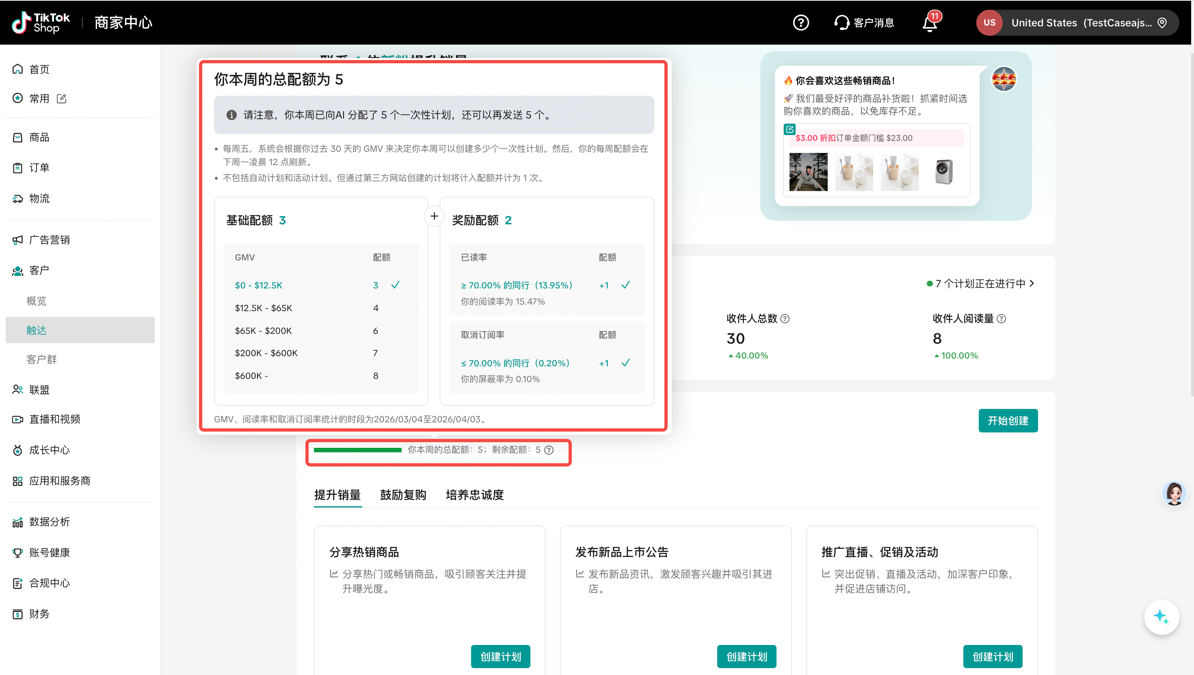Click the green weekly quota progress bar
The height and width of the screenshot is (675, 1194).
tap(357, 450)
